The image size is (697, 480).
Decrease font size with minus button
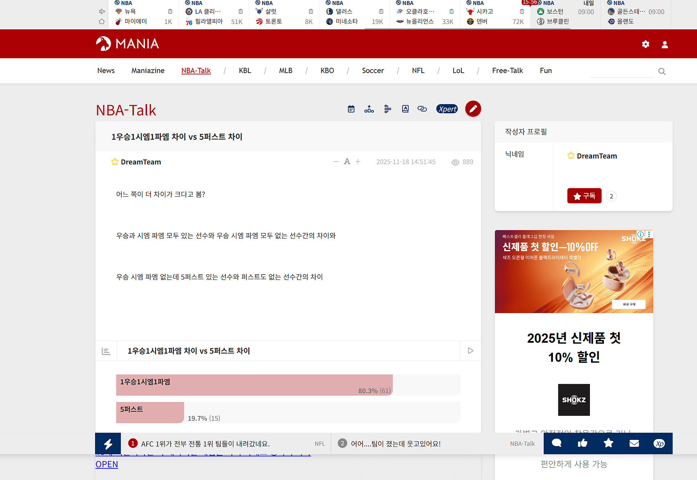[x=336, y=162]
